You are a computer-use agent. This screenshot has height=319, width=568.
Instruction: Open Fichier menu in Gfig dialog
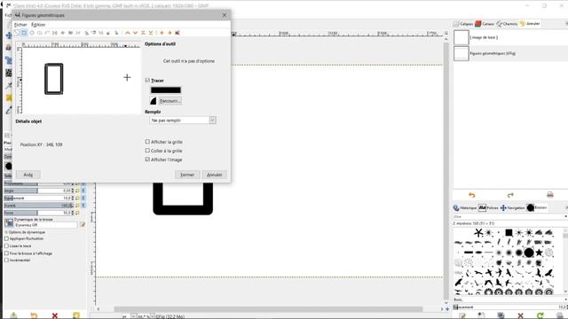click(20, 25)
